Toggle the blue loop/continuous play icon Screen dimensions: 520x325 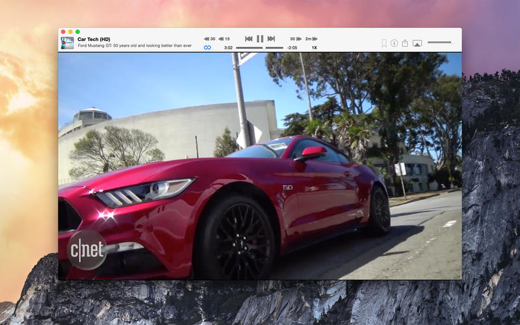pos(207,47)
